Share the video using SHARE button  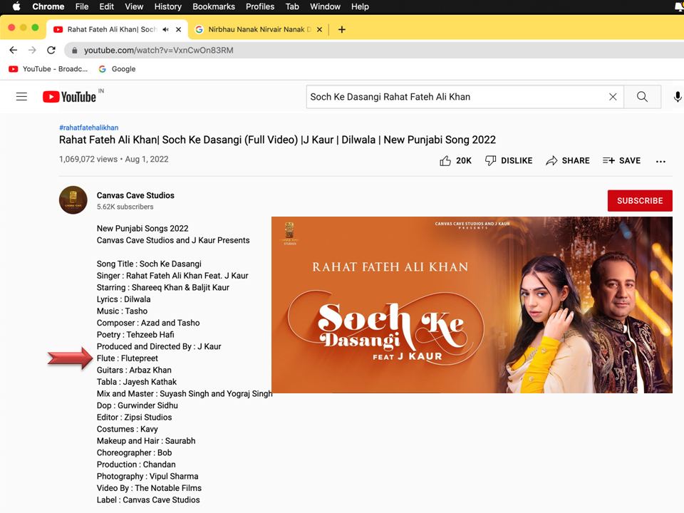tap(568, 161)
